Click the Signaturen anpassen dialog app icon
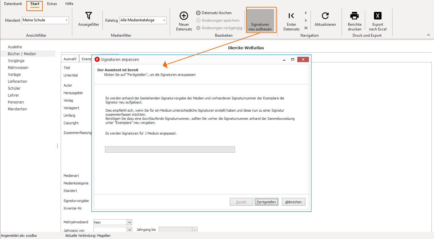The width and height of the screenshot is (434, 239). coord(97,59)
